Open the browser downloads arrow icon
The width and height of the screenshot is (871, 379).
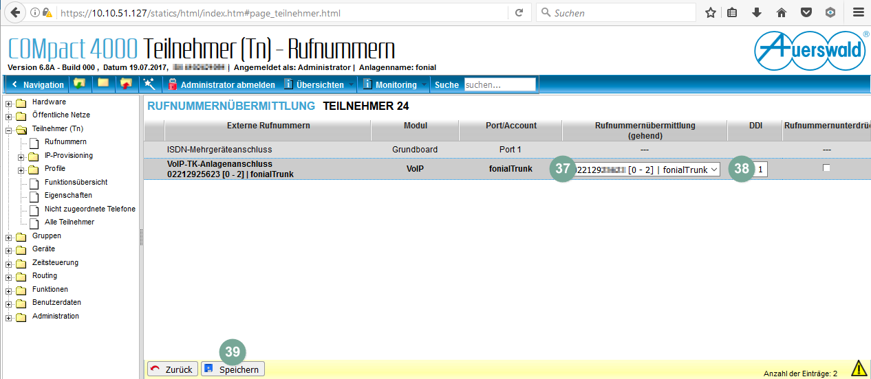[x=757, y=13]
